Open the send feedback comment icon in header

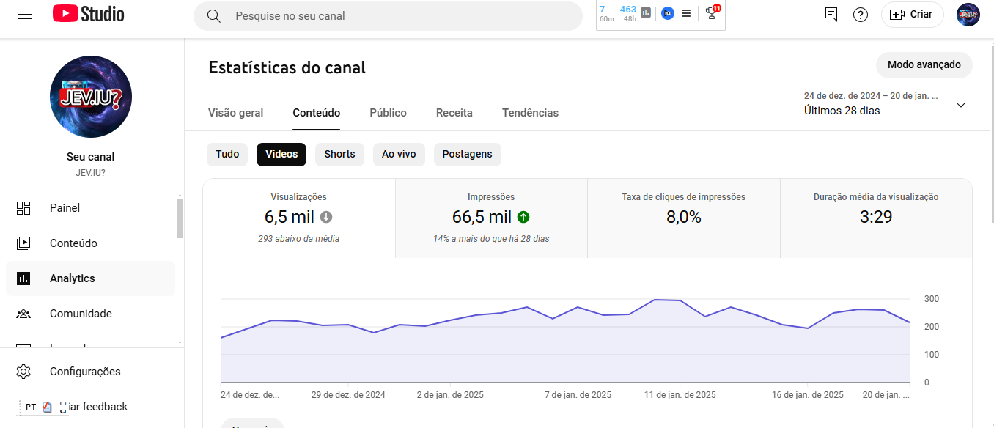831,15
